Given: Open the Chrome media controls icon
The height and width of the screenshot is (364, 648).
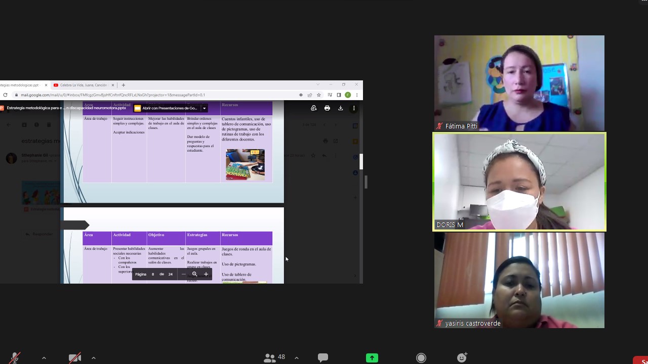Looking at the screenshot, I should tap(330, 95).
